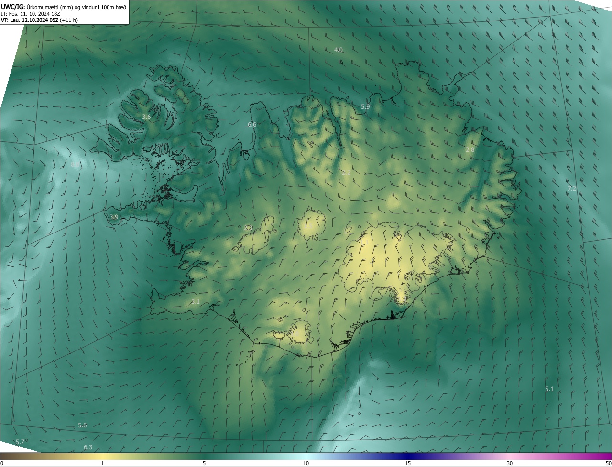Click the map value label "5.7"
This screenshot has width=612, height=467.
pos(20,442)
